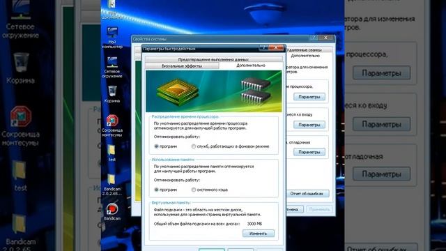The height and width of the screenshot is (251, 446).
Task: Click the processor and memory chips banner image
Action: 214,91
